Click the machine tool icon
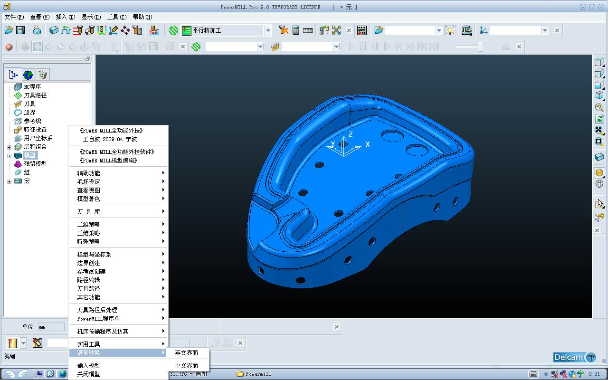The width and height of the screenshot is (608, 380). click(467, 30)
